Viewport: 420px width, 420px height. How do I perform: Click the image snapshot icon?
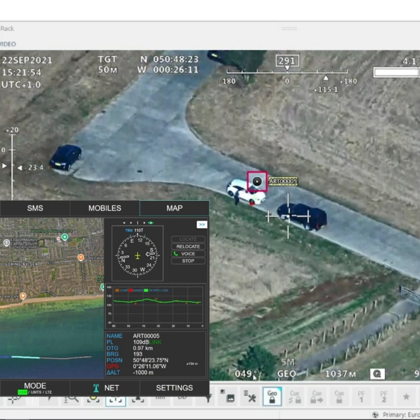pyautogui.click(x=228, y=396)
